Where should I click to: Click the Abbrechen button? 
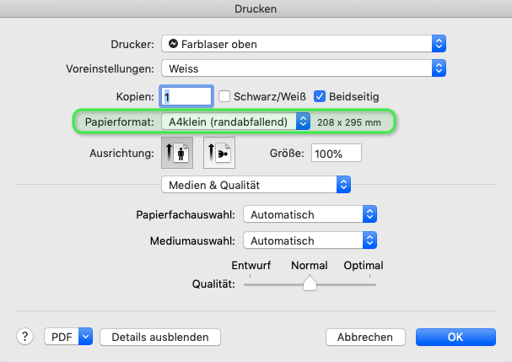click(366, 337)
